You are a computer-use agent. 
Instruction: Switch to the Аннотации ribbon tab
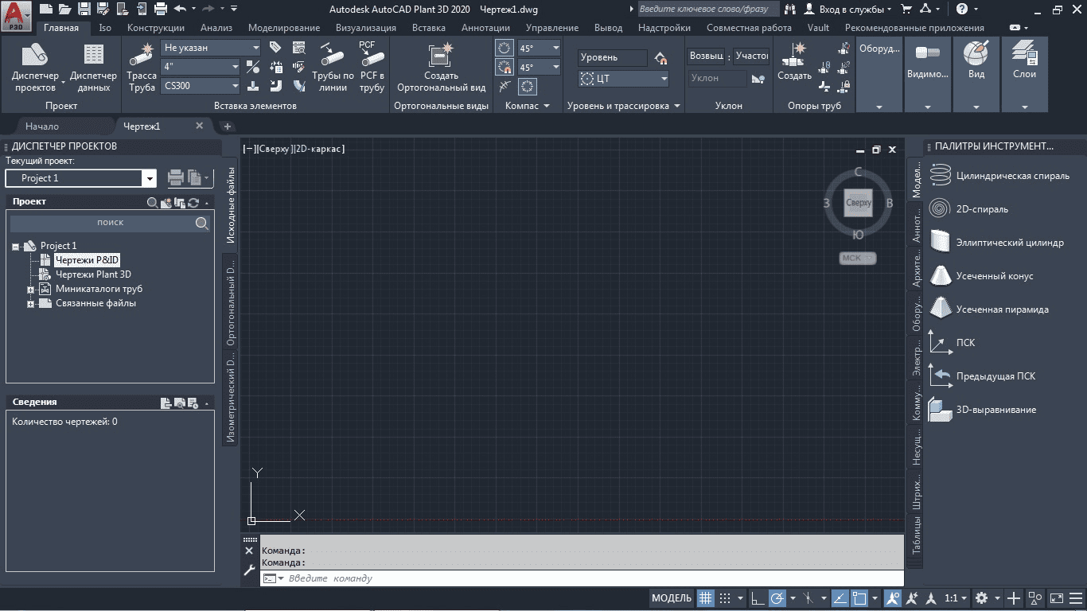tap(485, 28)
